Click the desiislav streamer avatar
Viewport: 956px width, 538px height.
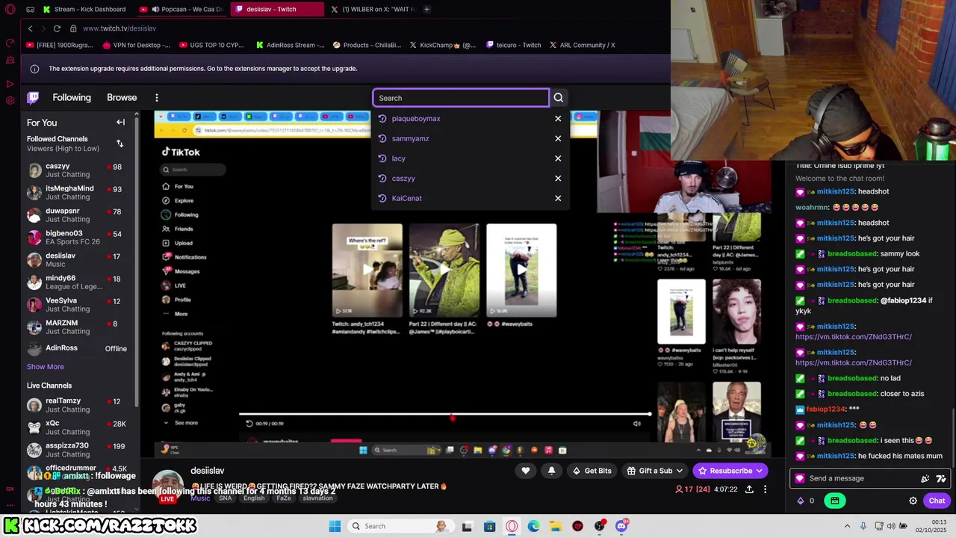pyautogui.click(x=168, y=486)
